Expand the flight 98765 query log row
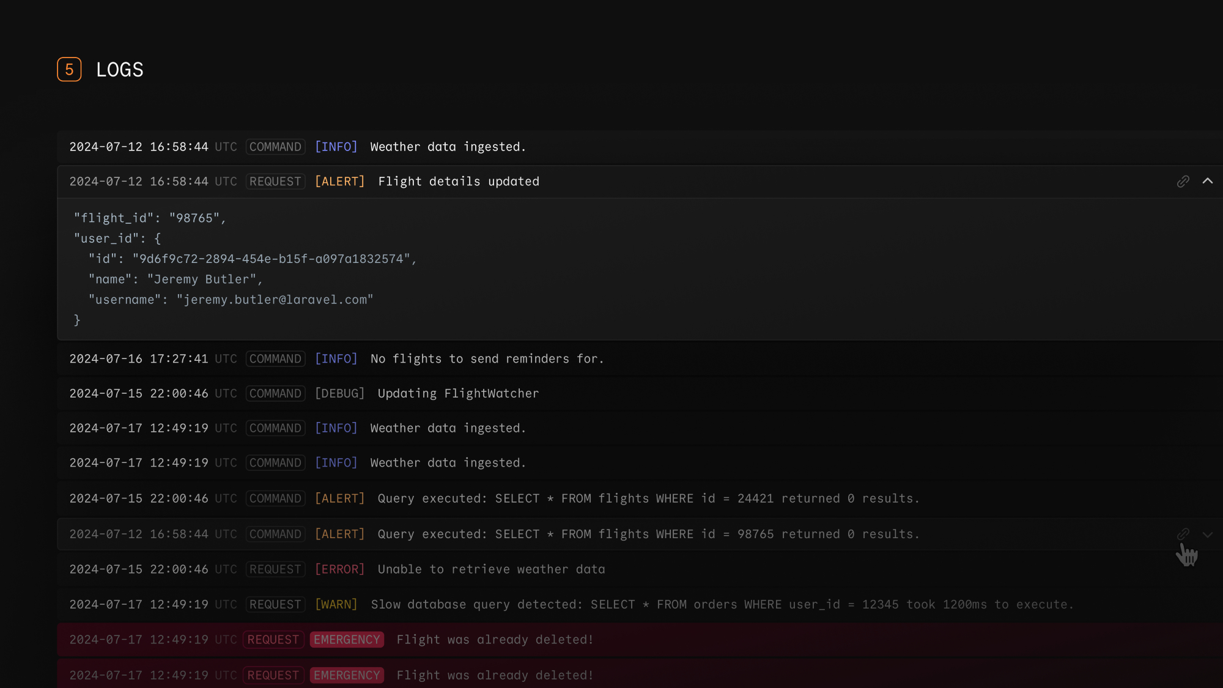Screen dimensions: 1223x688 click(1207, 534)
